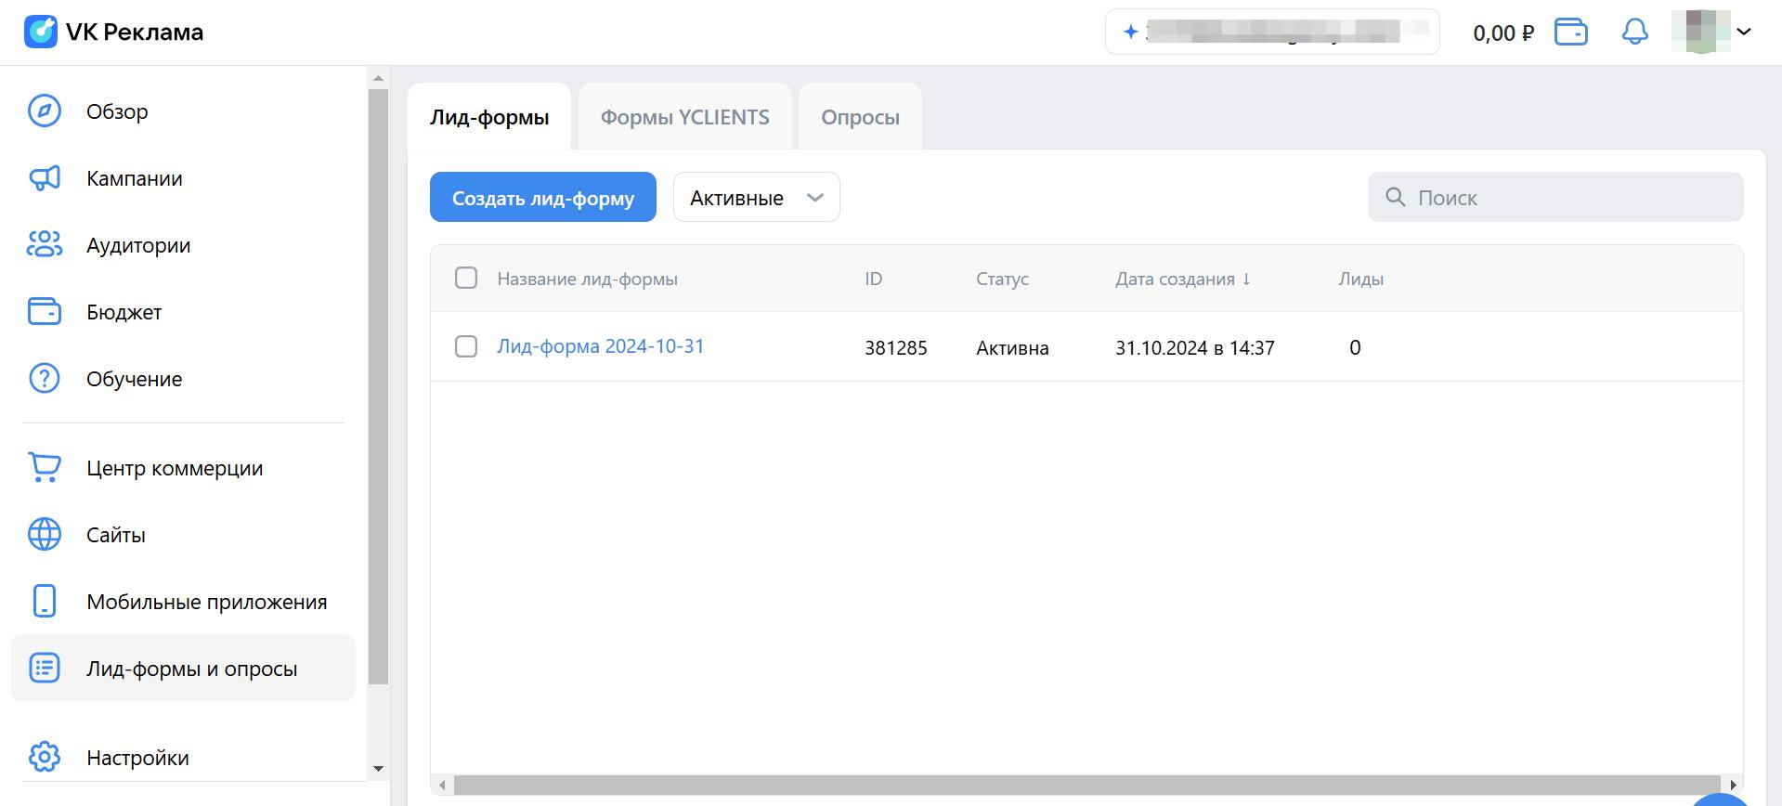
Task: Open the Обзор compass icon
Action: [x=45, y=111]
